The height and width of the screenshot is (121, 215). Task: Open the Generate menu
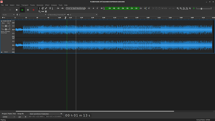40,5
